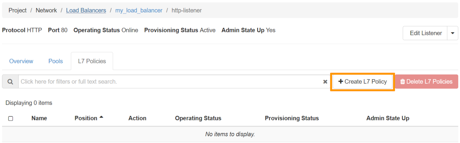Switch to the Overview tab
The image size is (460, 143).
pos(21,61)
